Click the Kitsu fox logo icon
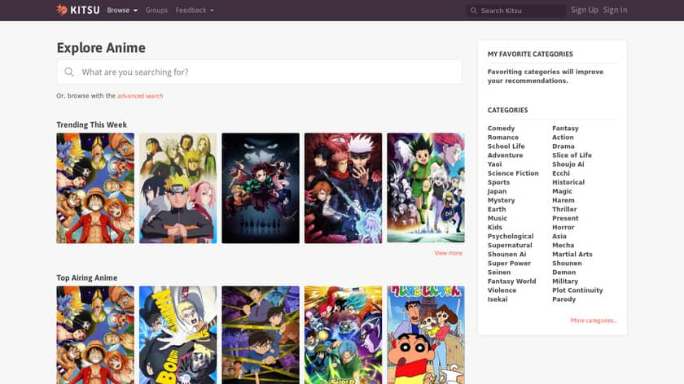This screenshot has height=384, width=684. pos(62,10)
